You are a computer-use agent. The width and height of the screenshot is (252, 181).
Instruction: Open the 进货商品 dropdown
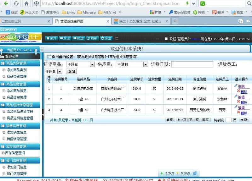(x=80, y=64)
